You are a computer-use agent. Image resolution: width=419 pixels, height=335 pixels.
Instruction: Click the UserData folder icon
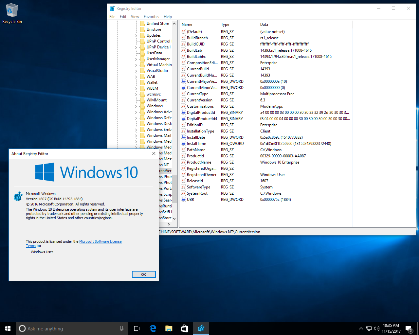coord(142,53)
